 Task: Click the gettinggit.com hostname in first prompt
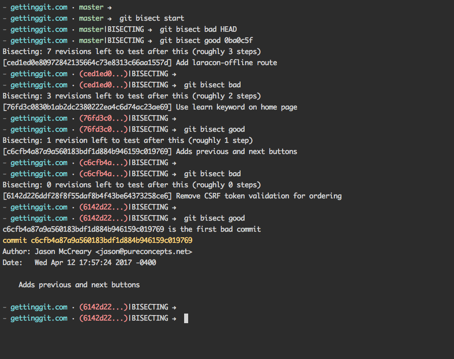coord(39,7)
